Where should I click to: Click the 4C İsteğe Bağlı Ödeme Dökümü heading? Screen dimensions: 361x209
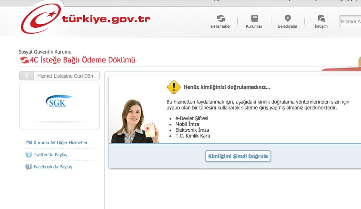point(82,60)
